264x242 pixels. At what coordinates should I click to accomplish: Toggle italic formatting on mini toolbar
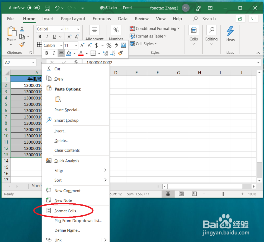click(x=53, y=53)
